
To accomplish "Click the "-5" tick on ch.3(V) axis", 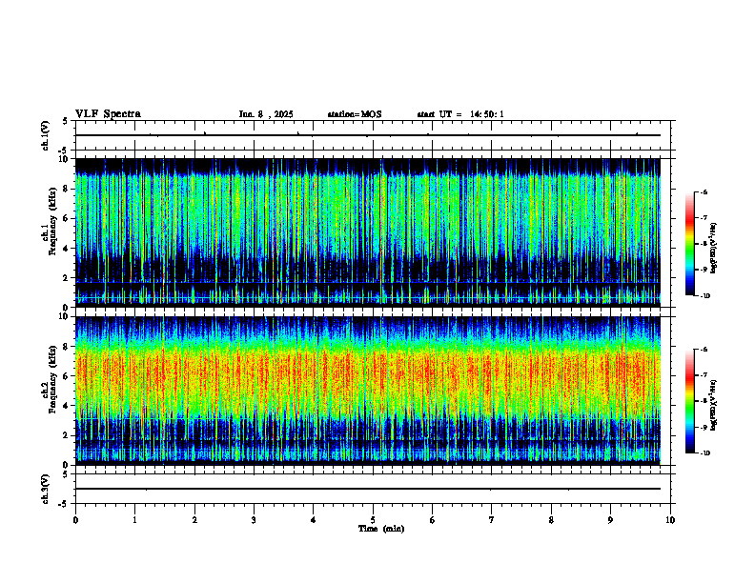I will pyautogui.click(x=64, y=504).
